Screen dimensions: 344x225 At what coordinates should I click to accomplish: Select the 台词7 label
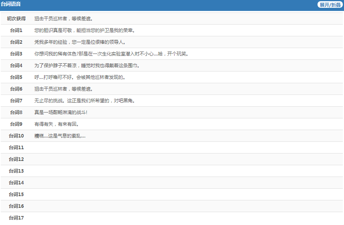pyautogui.click(x=16, y=101)
